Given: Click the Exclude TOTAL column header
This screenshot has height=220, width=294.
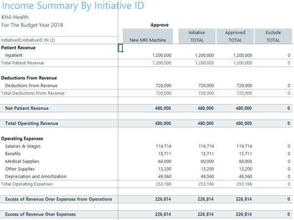Looking at the screenshot, I should coord(273,37).
